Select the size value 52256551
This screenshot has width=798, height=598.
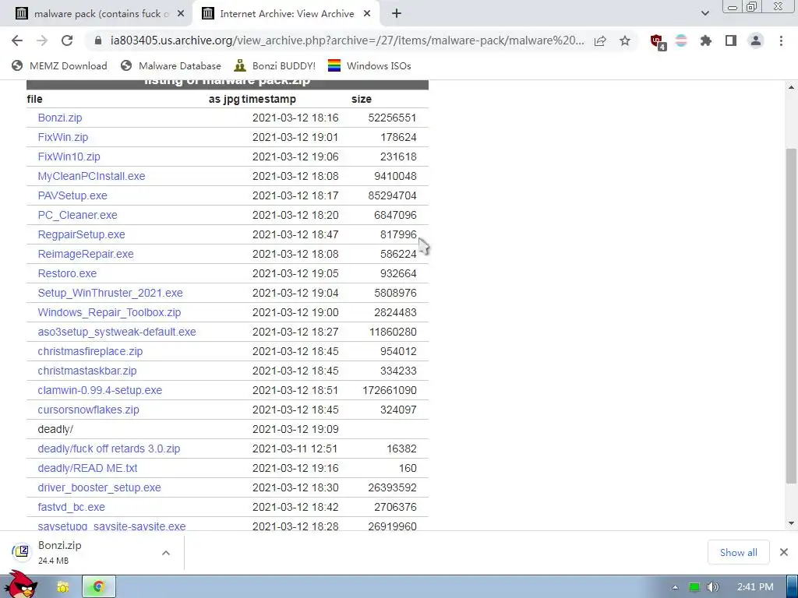click(x=392, y=118)
